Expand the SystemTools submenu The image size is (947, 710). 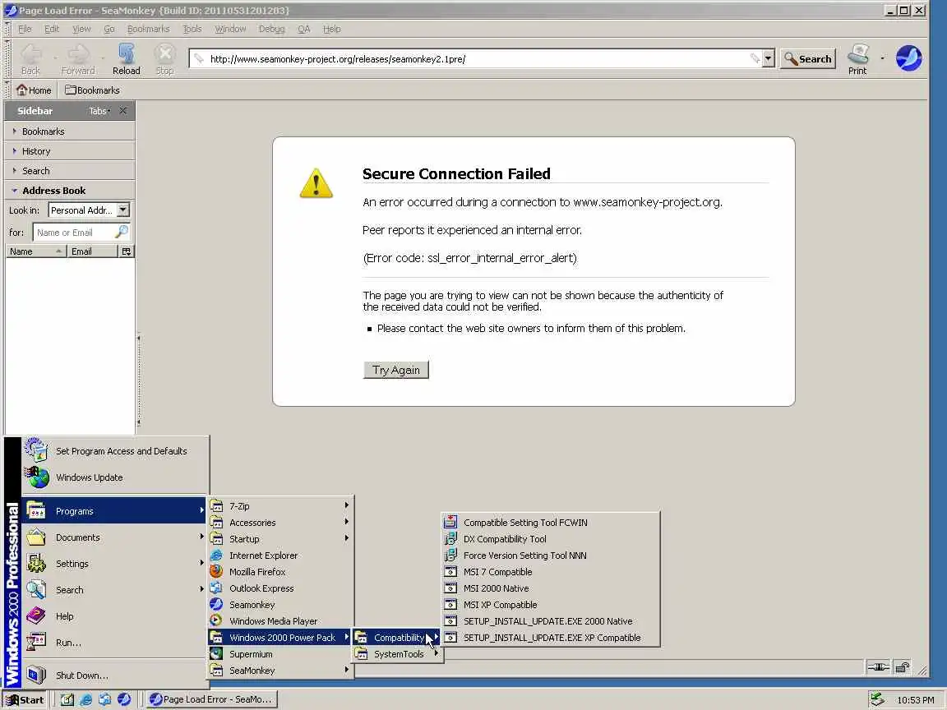point(398,654)
